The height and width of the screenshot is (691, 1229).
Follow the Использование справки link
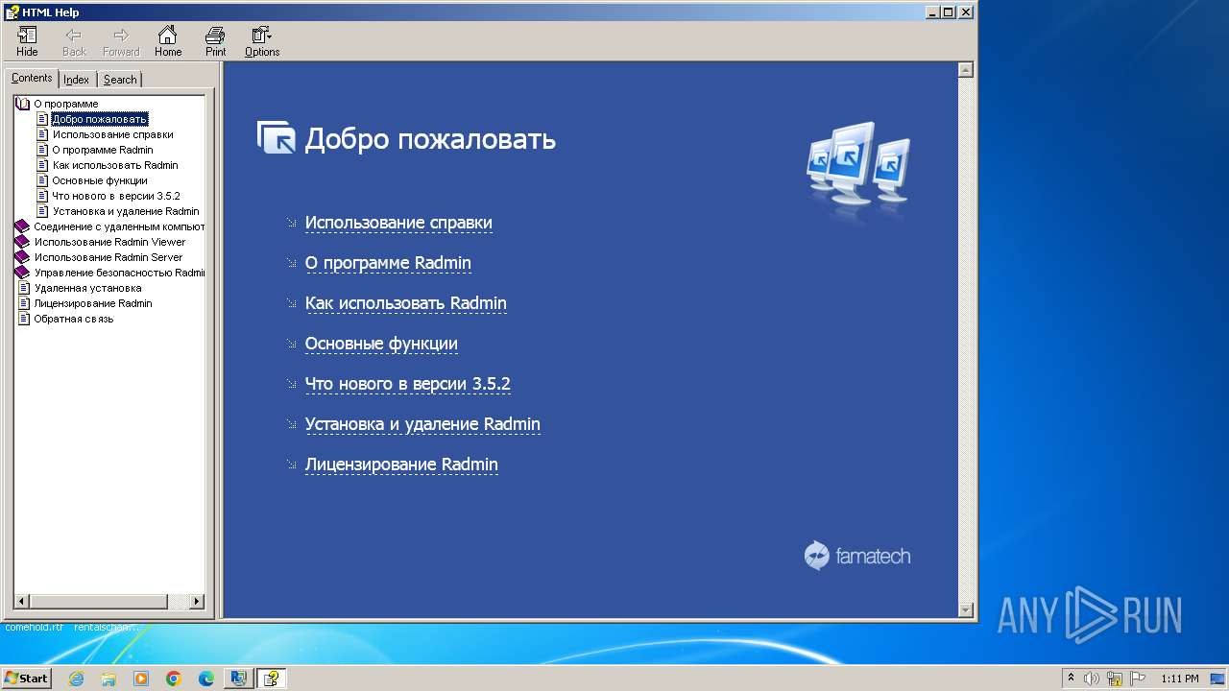[398, 223]
